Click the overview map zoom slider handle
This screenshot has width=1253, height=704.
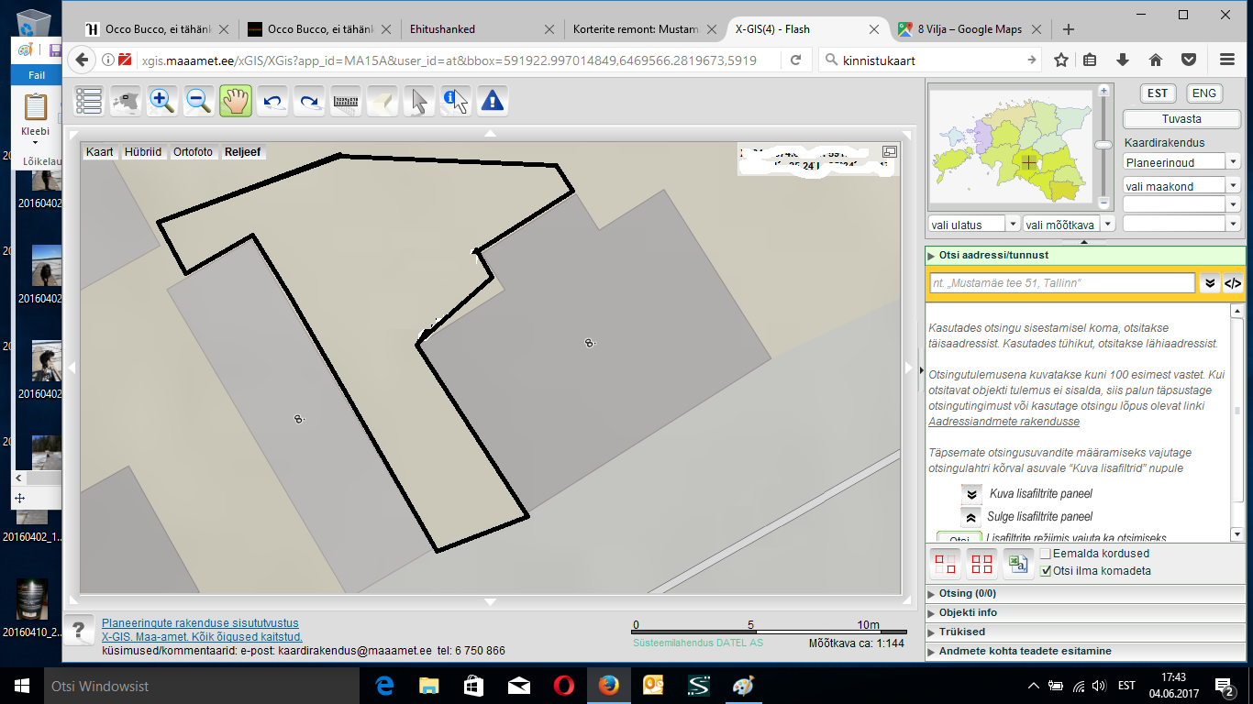point(1104,145)
